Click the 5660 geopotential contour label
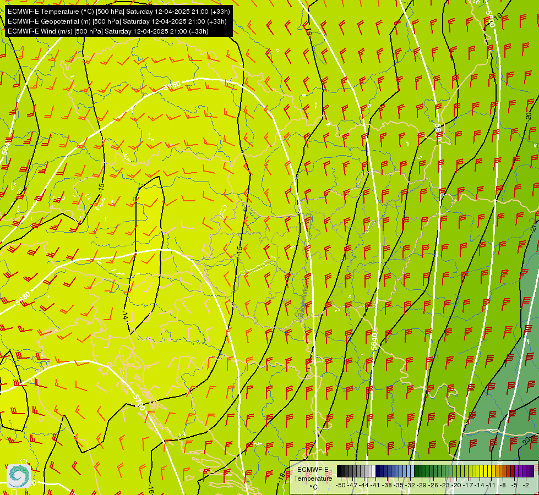 coord(172,86)
